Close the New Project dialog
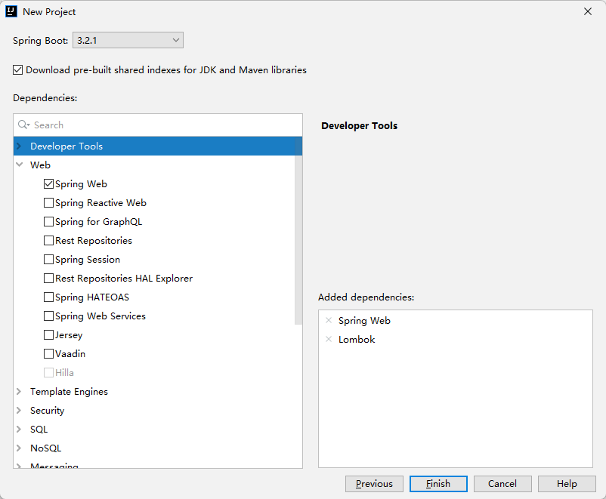Screen dimensions: 606x499 click(x=588, y=11)
